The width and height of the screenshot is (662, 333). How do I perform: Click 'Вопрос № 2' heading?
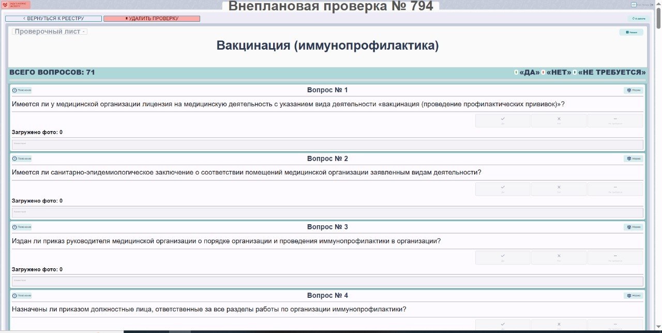click(327, 158)
